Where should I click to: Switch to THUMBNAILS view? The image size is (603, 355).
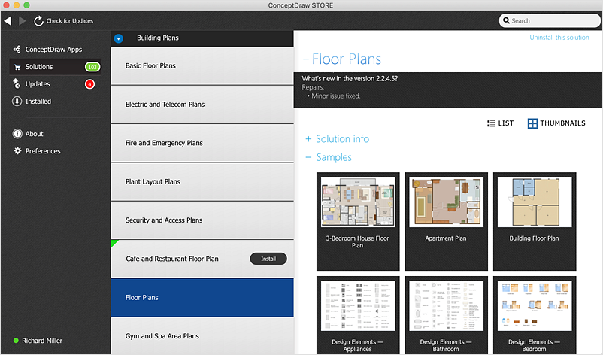tap(556, 123)
